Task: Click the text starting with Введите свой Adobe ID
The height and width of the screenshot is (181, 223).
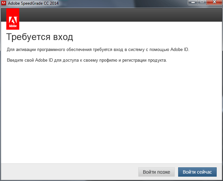Action: (x=87, y=60)
